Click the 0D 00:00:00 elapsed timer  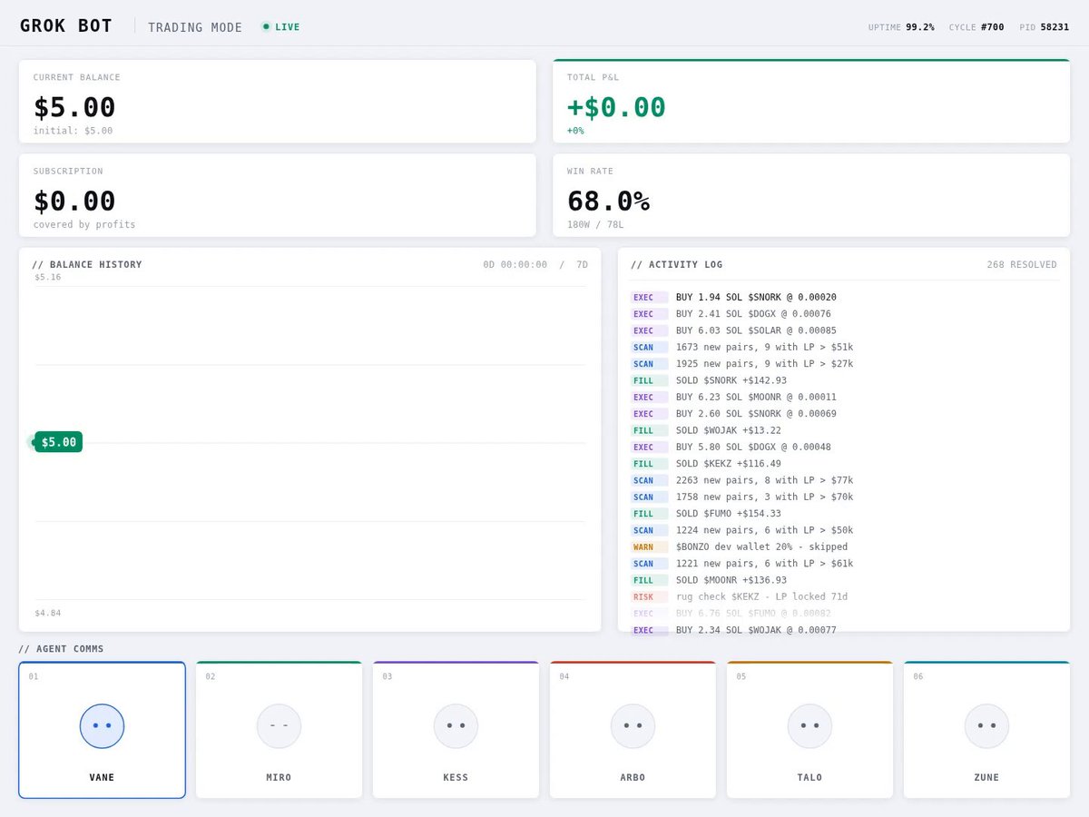coord(515,265)
